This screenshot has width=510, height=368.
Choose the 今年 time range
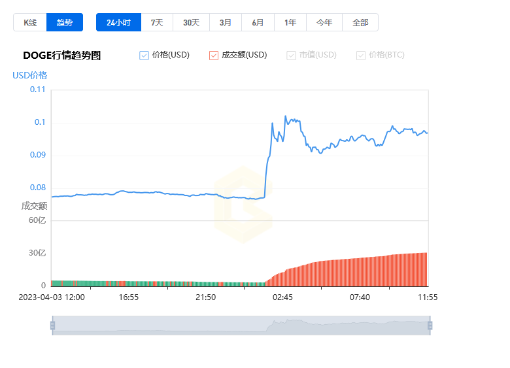(x=324, y=22)
